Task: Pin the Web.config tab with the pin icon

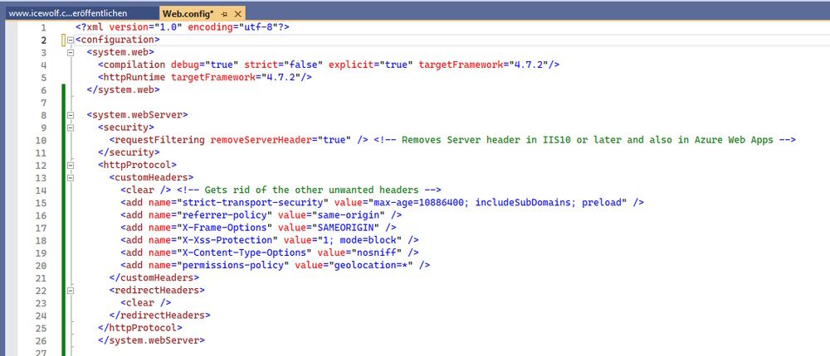Action: click(x=224, y=14)
